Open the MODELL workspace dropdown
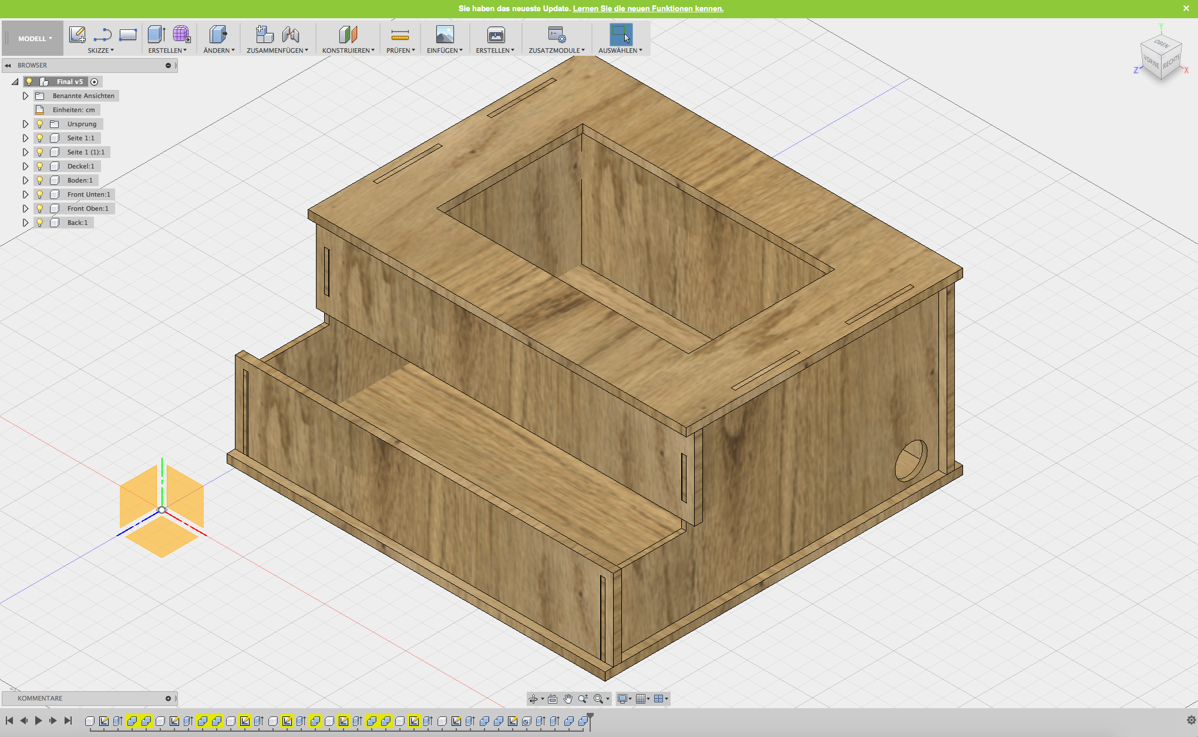Screen dimensions: 1198x737 pyautogui.click(x=35, y=39)
